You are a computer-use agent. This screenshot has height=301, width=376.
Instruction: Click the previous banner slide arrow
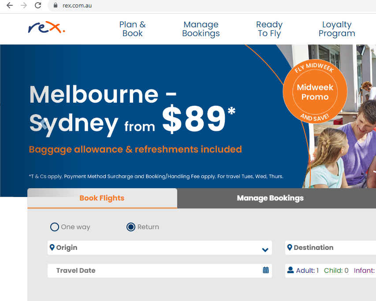[44, 124]
